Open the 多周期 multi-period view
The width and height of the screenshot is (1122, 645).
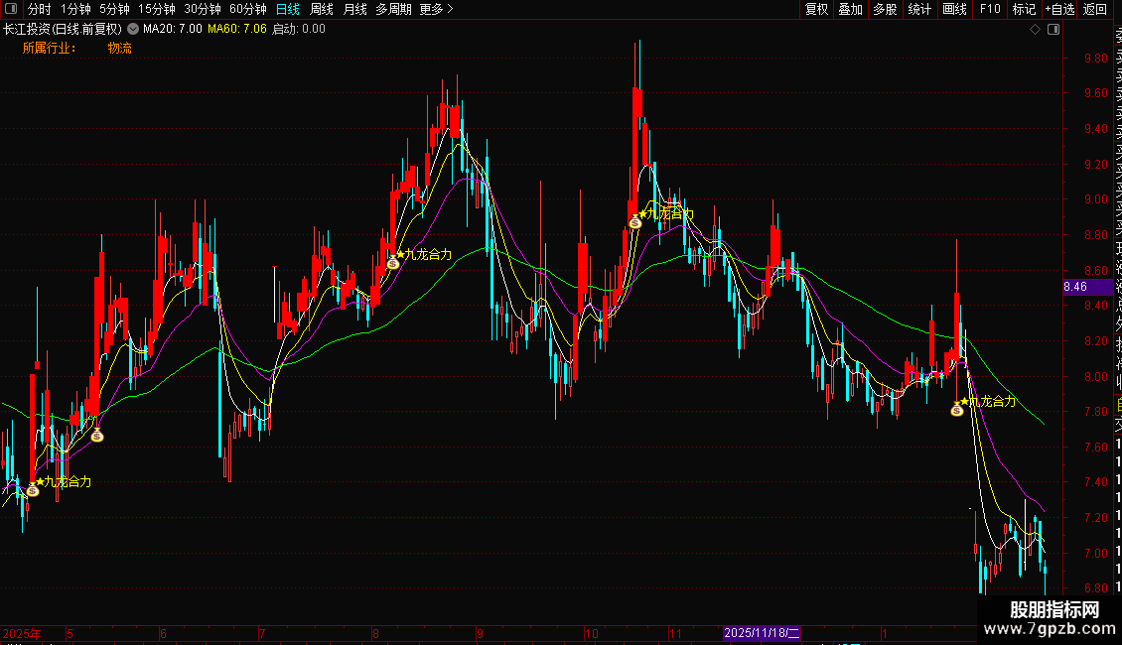393,9
